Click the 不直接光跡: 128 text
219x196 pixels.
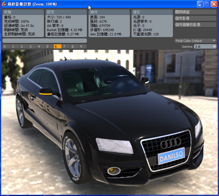coord(146,34)
